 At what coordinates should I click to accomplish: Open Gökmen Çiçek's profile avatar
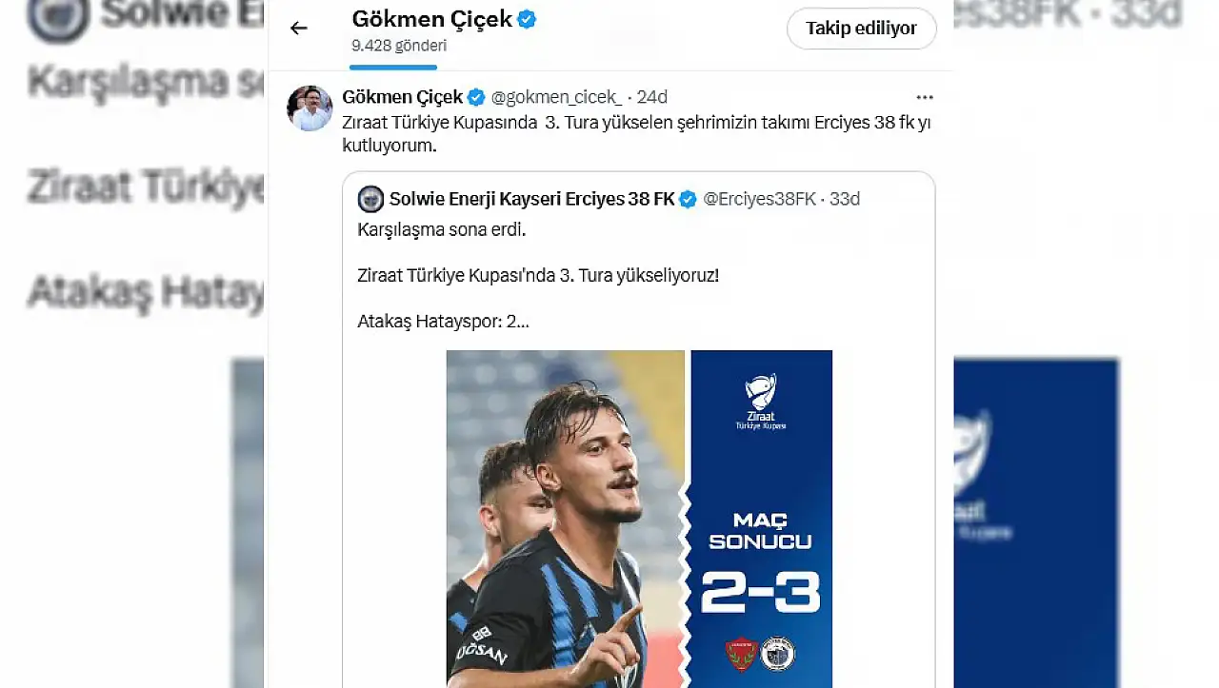click(x=310, y=108)
